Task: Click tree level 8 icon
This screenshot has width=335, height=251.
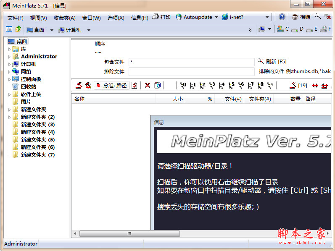Action: (261, 85)
